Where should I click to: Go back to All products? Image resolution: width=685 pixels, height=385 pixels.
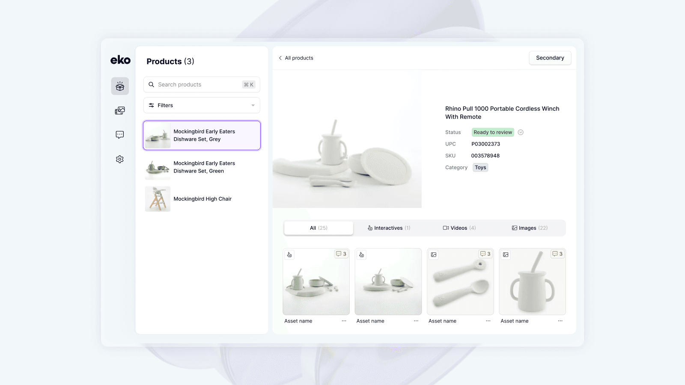pos(296,58)
